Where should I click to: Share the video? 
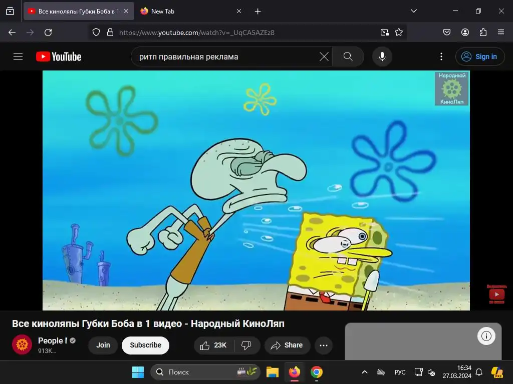pos(287,345)
